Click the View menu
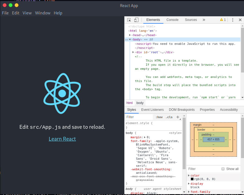Screen dimensions: 244x195 [x=27, y=13]
